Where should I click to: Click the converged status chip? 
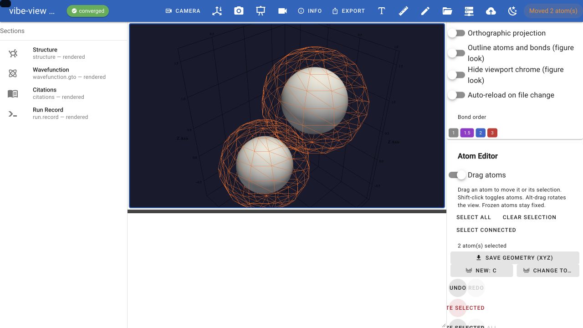tap(88, 11)
